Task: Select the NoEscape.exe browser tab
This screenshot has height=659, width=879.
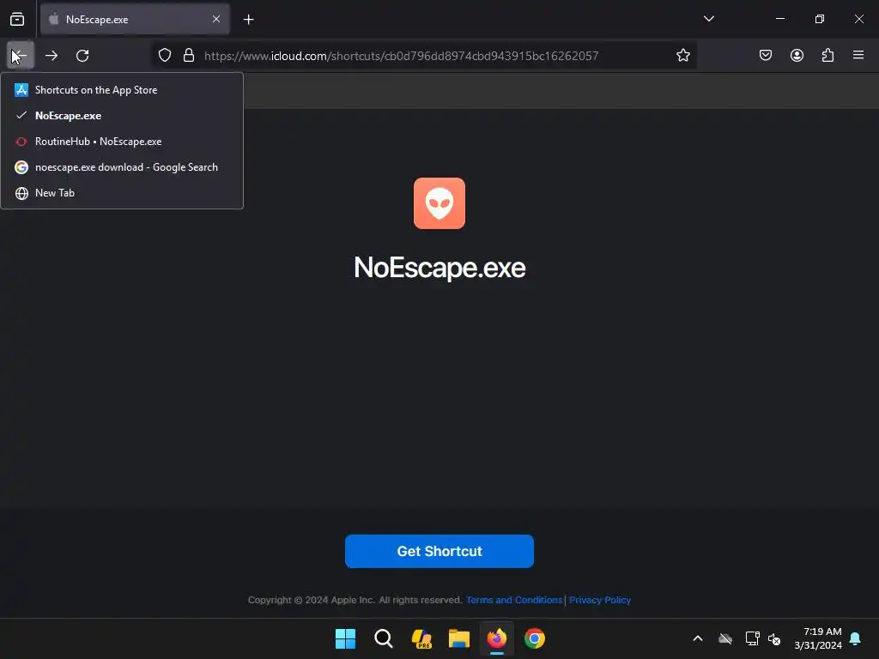Action: 135,19
